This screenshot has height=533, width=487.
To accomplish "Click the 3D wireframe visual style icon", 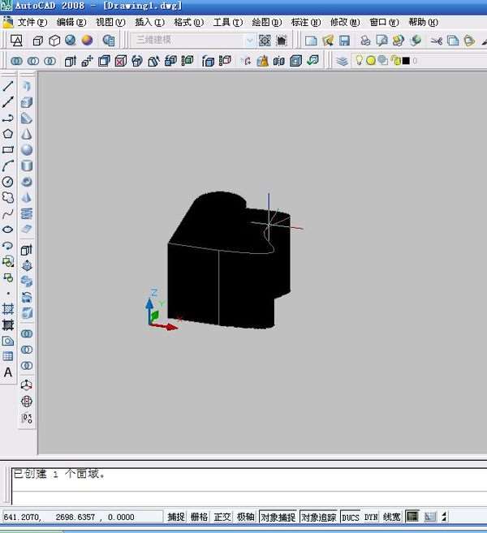I will (54, 41).
